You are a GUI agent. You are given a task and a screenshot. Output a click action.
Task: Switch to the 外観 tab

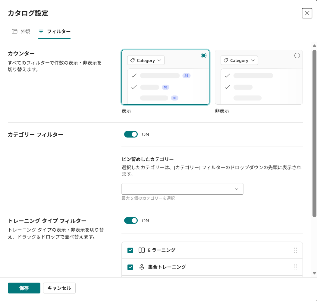tap(21, 32)
